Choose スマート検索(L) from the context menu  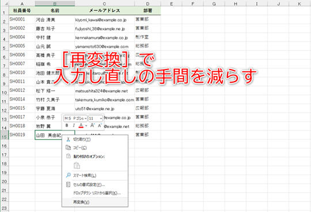point(95,175)
